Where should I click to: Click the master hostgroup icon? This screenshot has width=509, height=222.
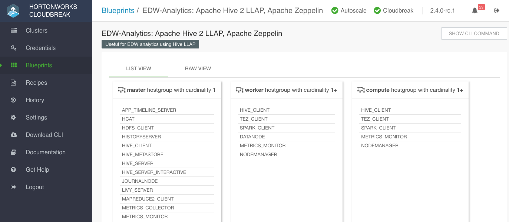pos(122,90)
